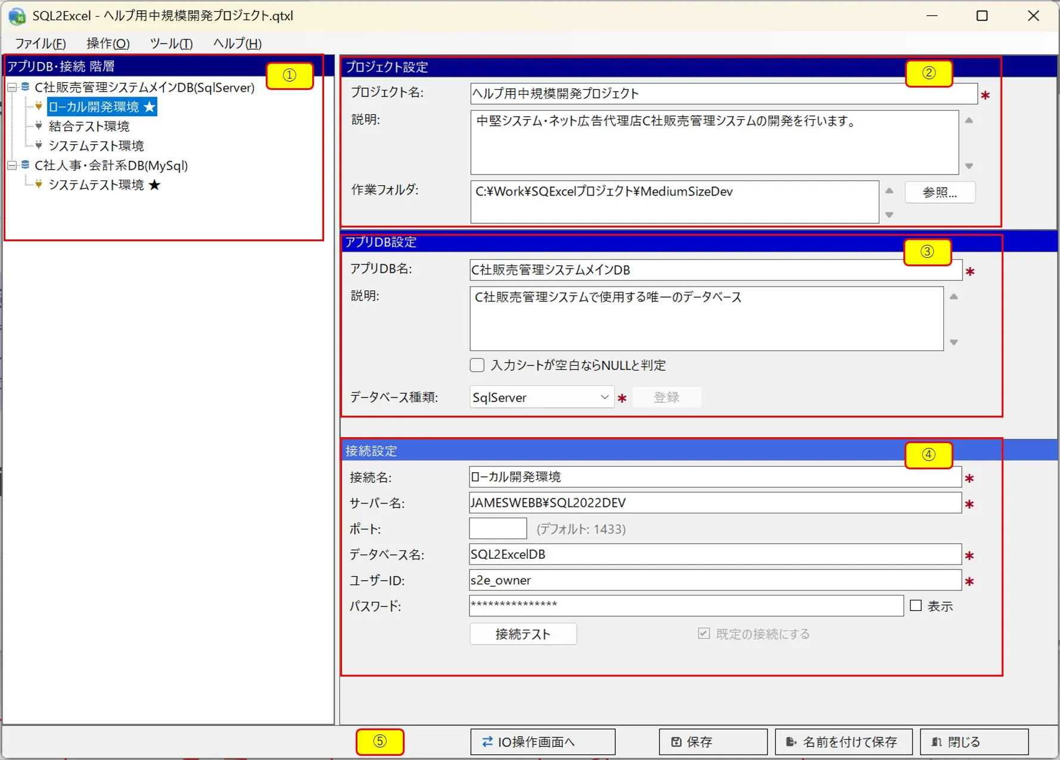Image resolution: width=1060 pixels, height=760 pixels.
Task: Open the ファイル(F) menu
Action: [x=40, y=43]
